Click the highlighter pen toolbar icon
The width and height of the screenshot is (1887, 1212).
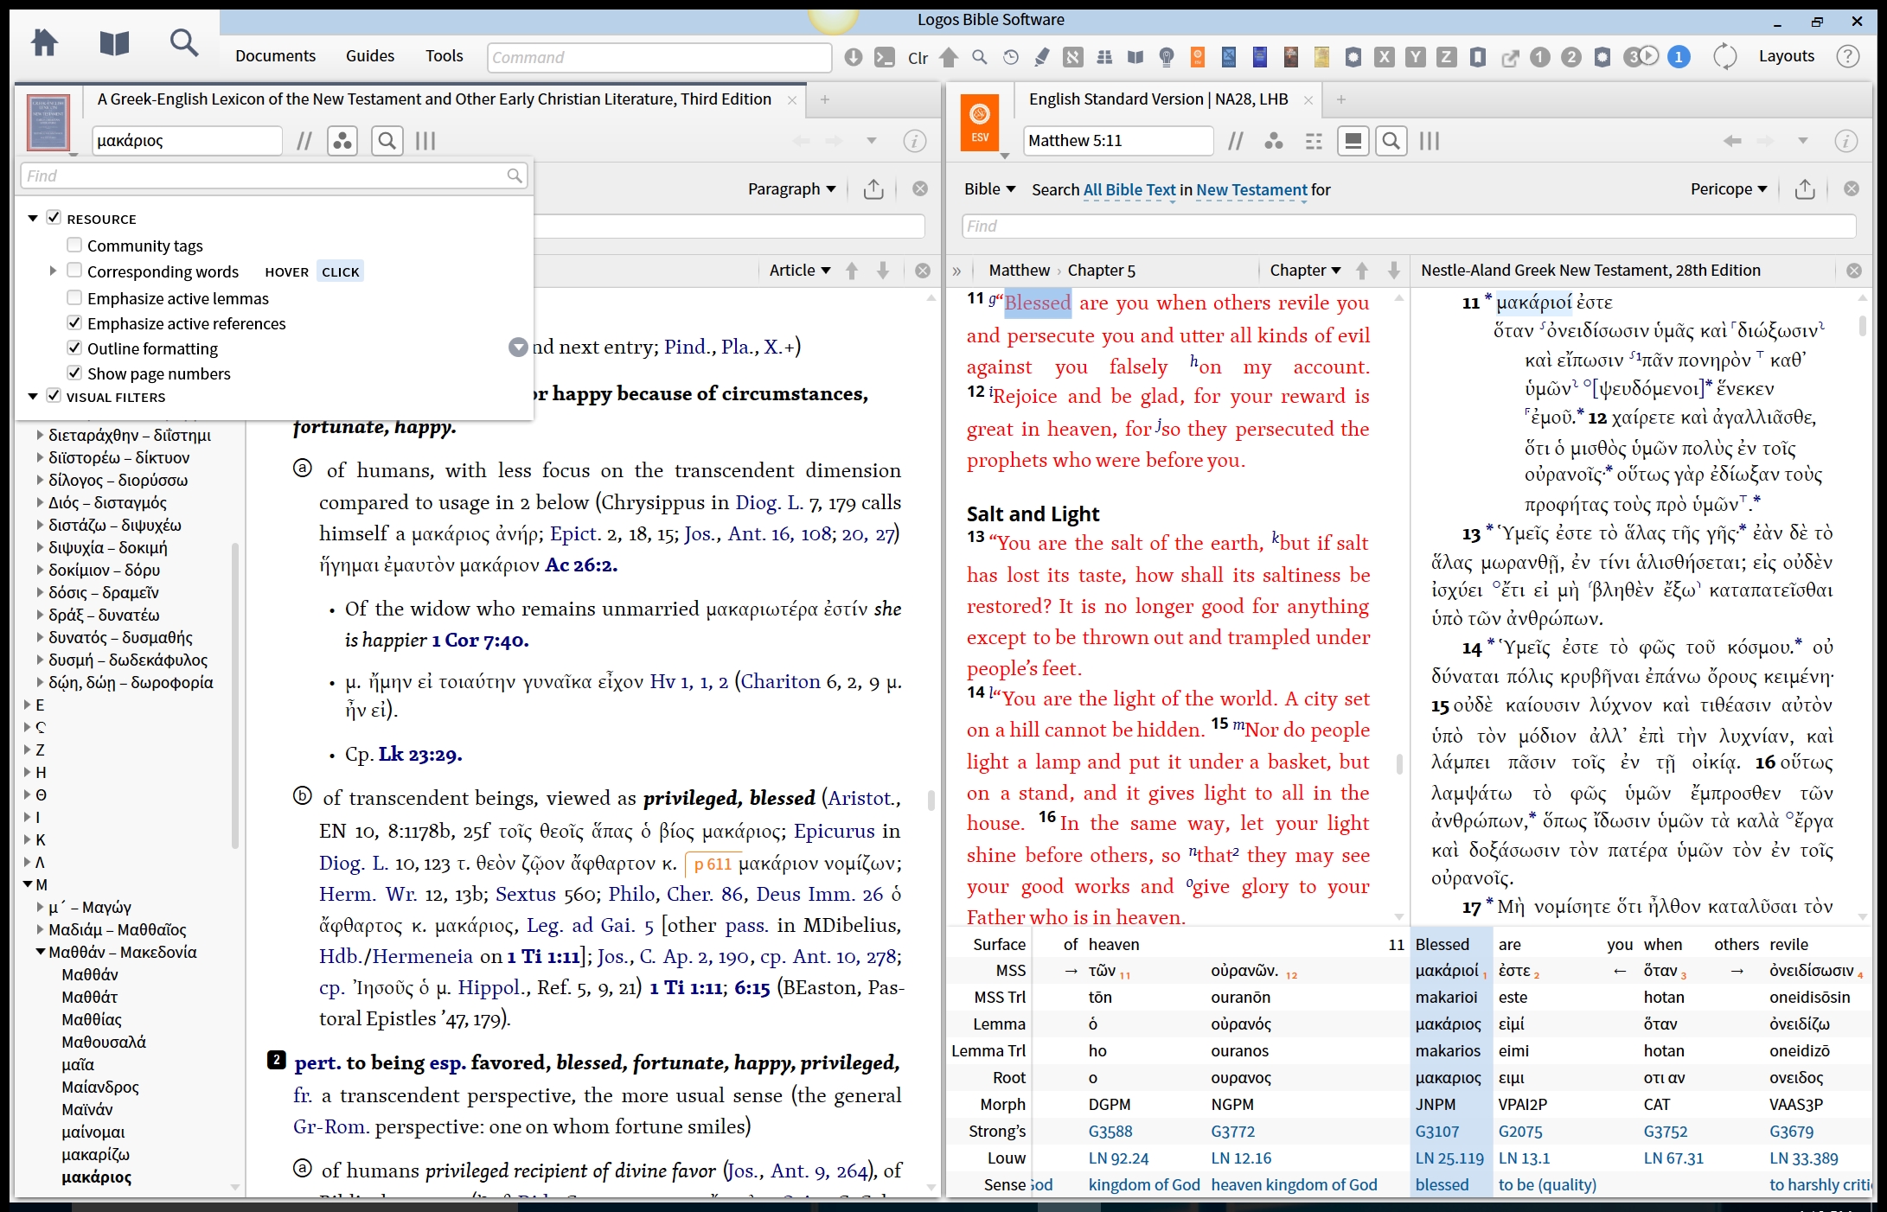pos(1042,57)
